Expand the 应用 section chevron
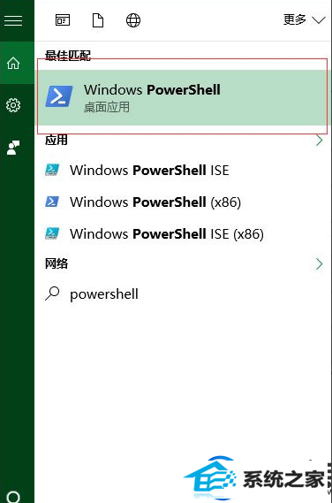 point(319,141)
